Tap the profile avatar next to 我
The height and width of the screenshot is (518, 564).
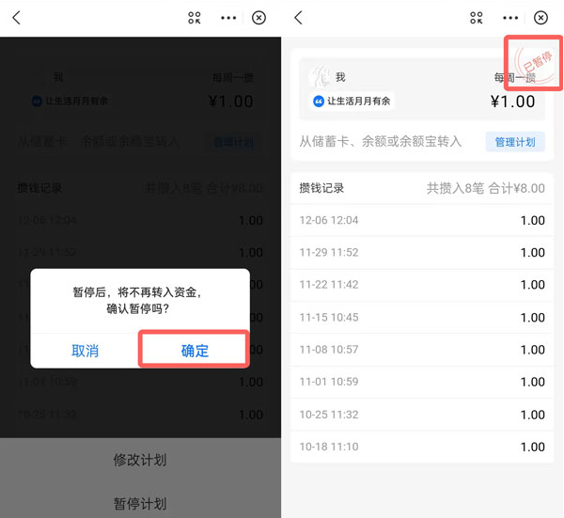point(320,77)
